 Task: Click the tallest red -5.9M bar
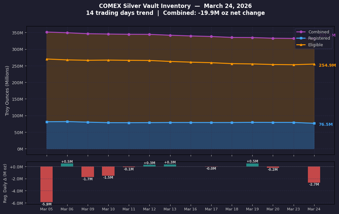coord(46,184)
